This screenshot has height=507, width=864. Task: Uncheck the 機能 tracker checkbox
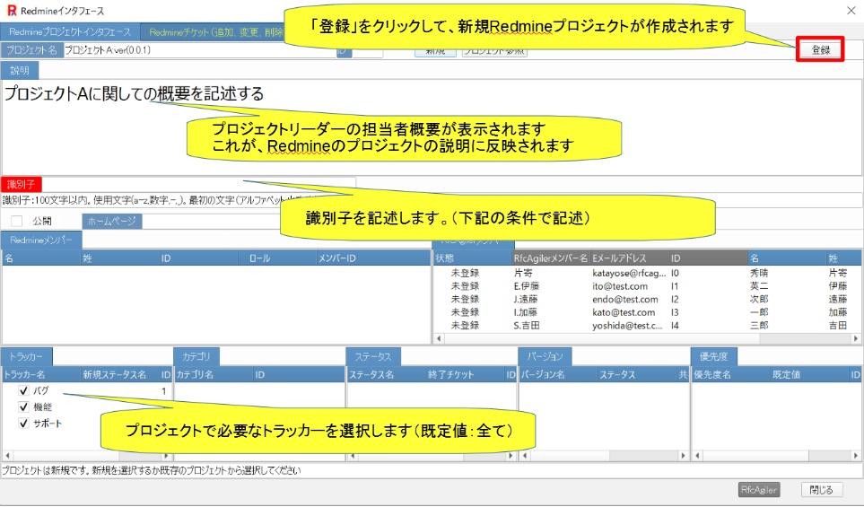23,407
